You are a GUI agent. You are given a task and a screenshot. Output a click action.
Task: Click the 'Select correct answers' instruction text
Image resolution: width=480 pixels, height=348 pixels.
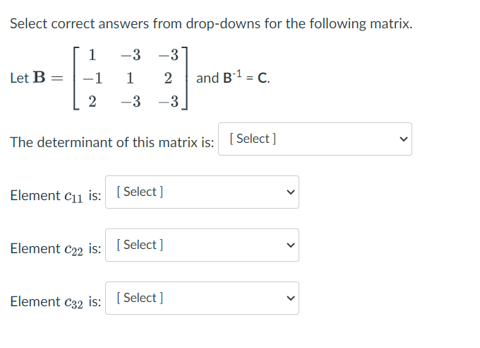[211, 23]
